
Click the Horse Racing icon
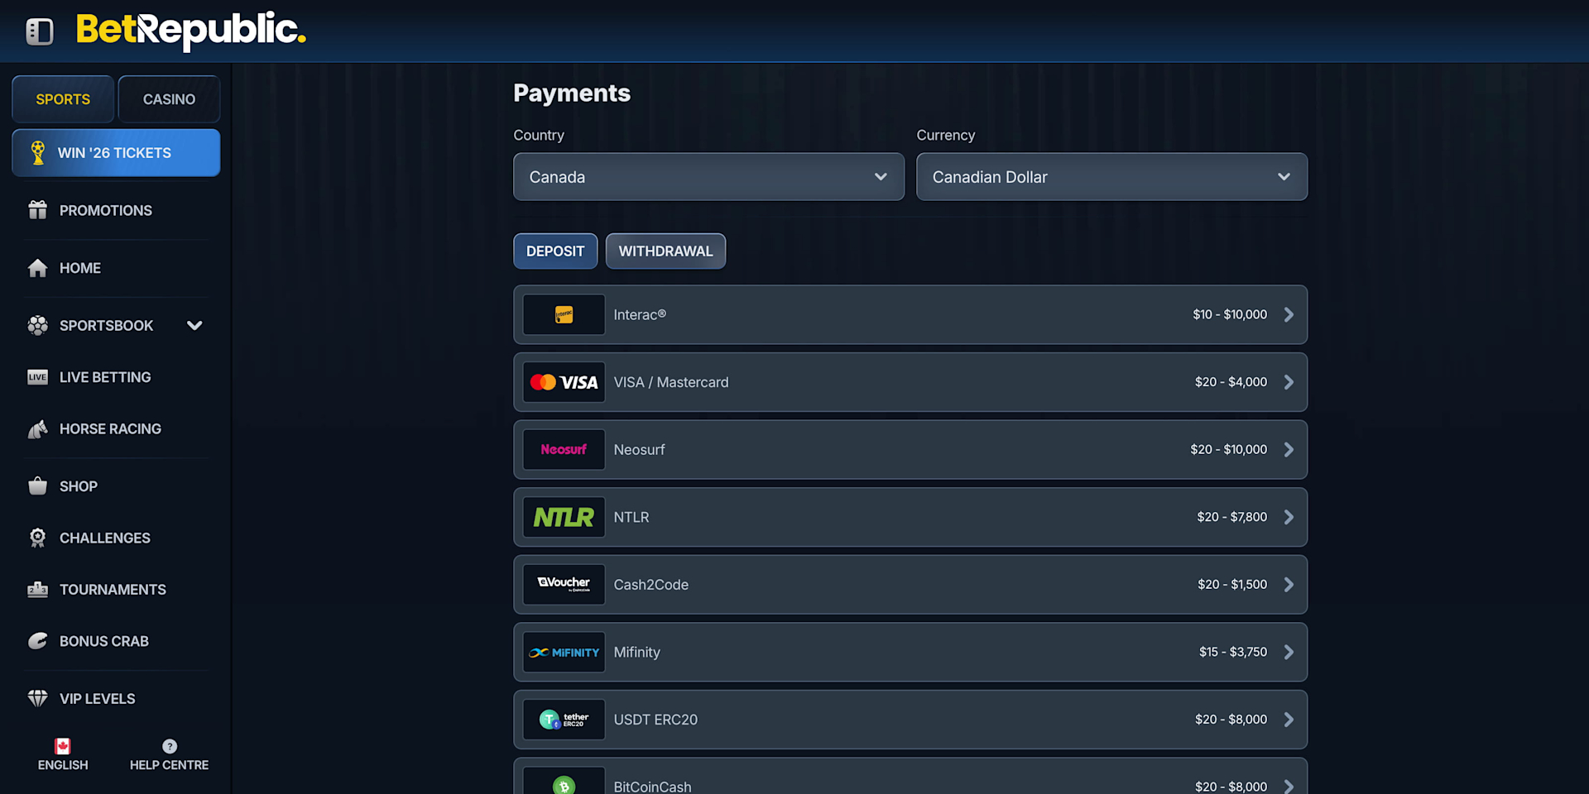pyautogui.click(x=38, y=429)
